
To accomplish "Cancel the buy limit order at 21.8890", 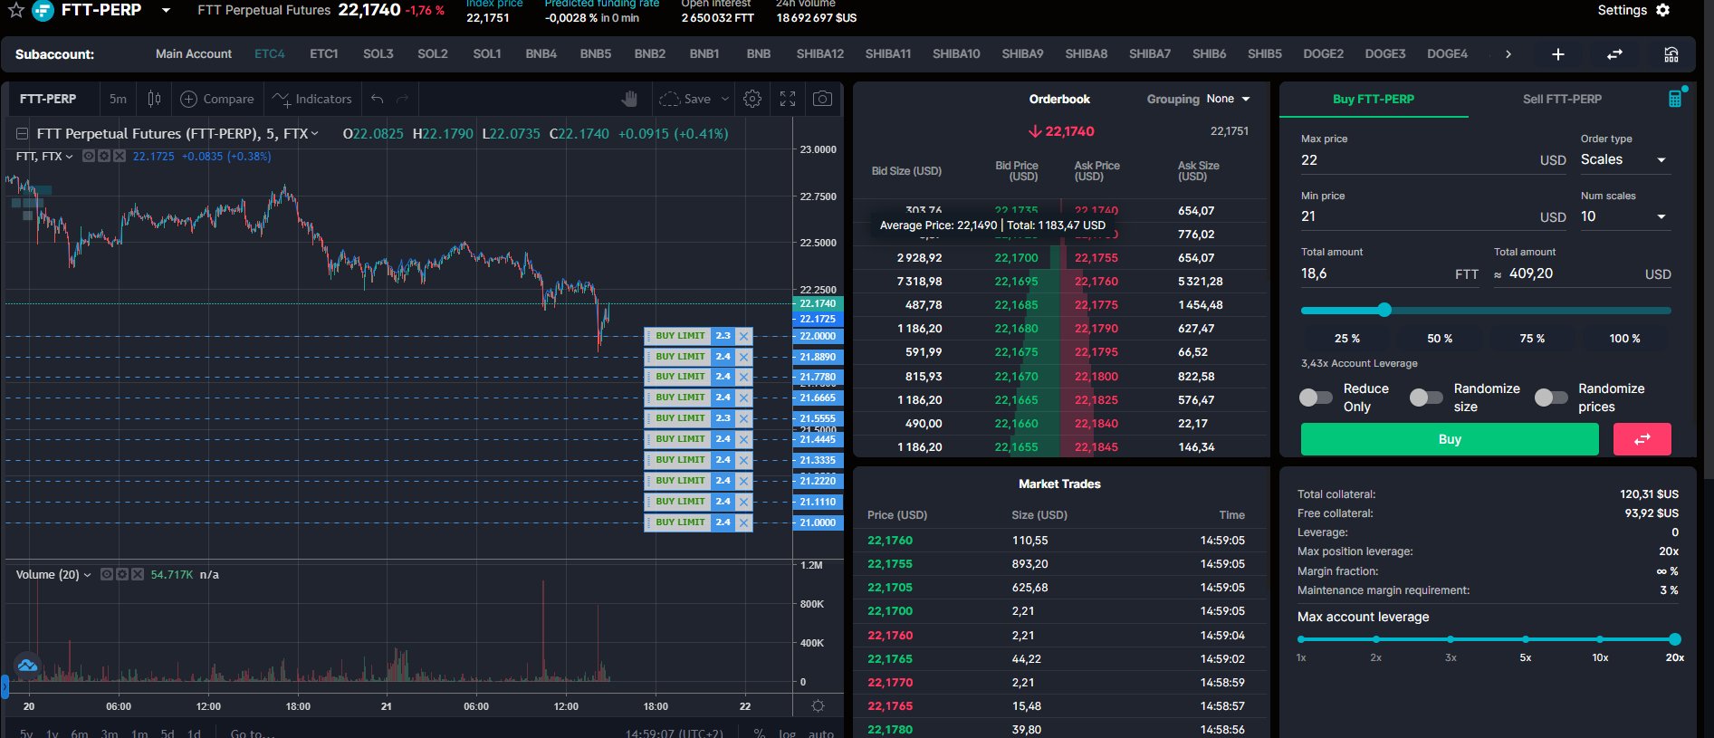I will point(743,357).
